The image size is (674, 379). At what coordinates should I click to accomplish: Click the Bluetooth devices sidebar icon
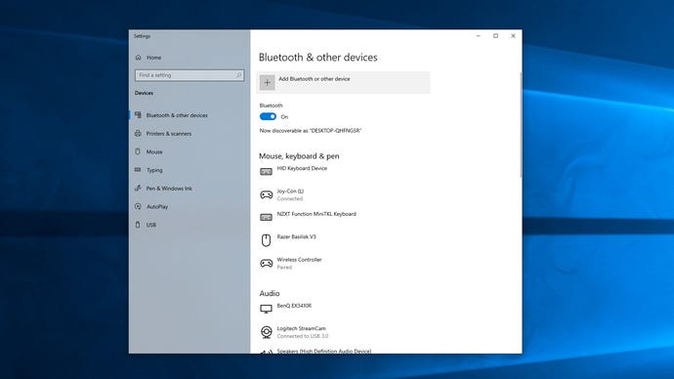138,114
